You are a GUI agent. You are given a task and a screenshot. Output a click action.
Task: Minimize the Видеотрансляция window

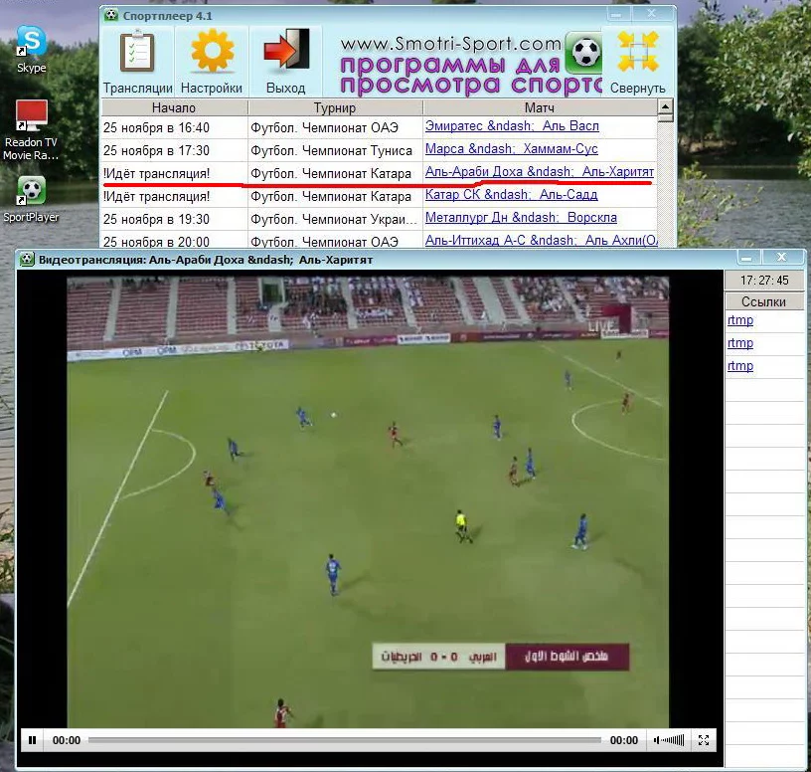746,258
